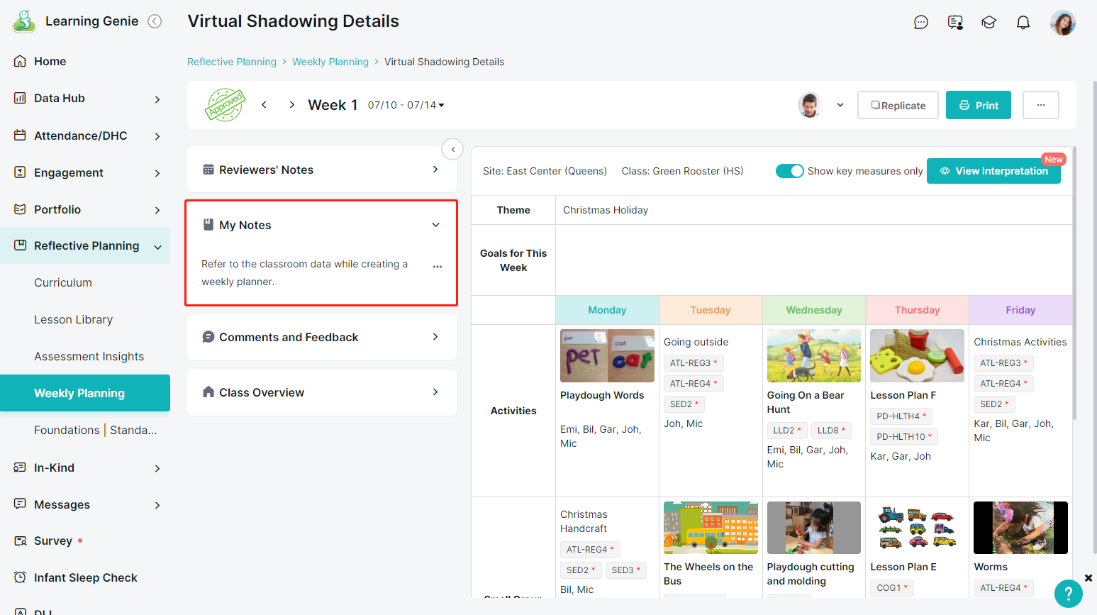Click the Learning Genie logo icon
The width and height of the screenshot is (1097, 615).
24,21
